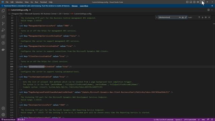Toggle Match Whole Word in find widget

[183, 17]
